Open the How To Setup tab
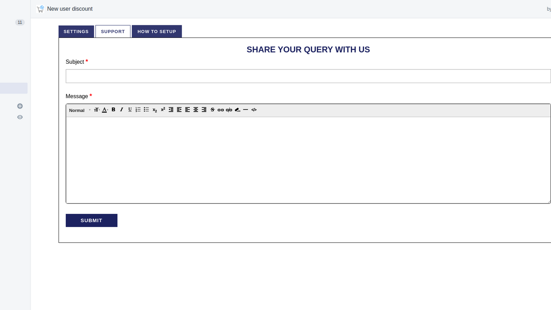This screenshot has width=551, height=310. click(157, 31)
